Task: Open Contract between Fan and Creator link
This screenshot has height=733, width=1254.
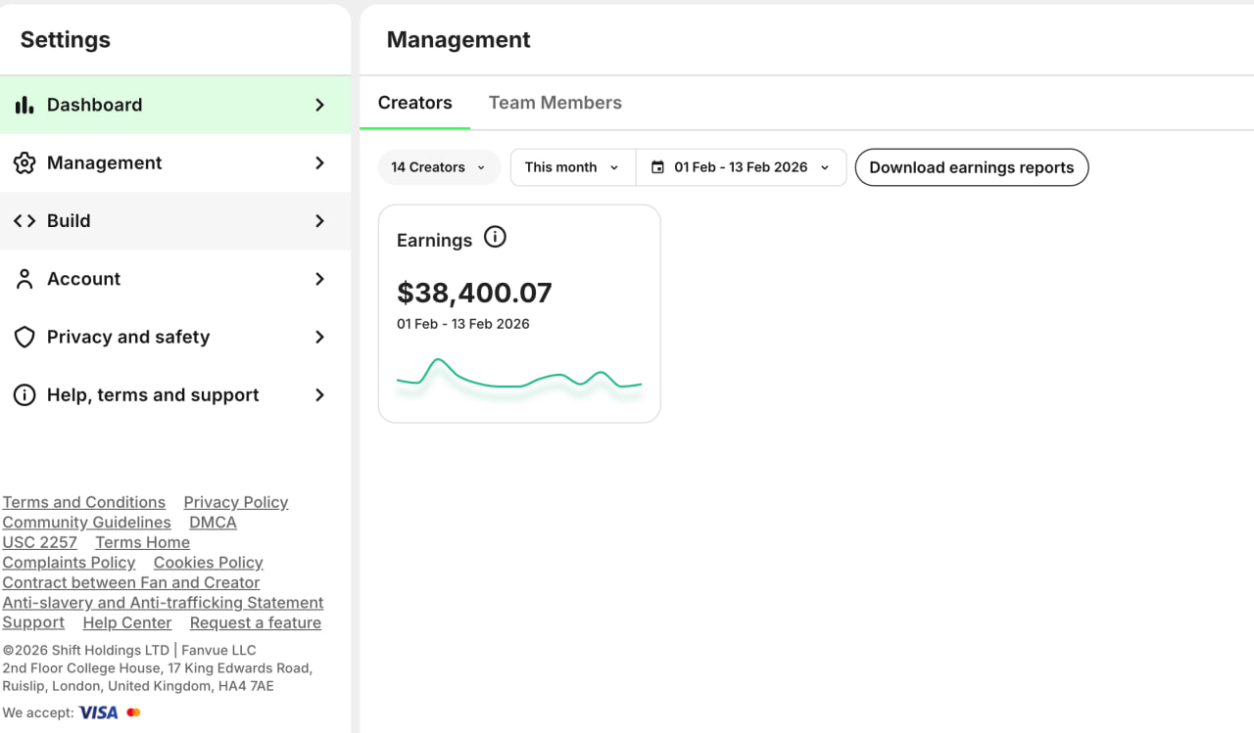Action: pos(131,582)
